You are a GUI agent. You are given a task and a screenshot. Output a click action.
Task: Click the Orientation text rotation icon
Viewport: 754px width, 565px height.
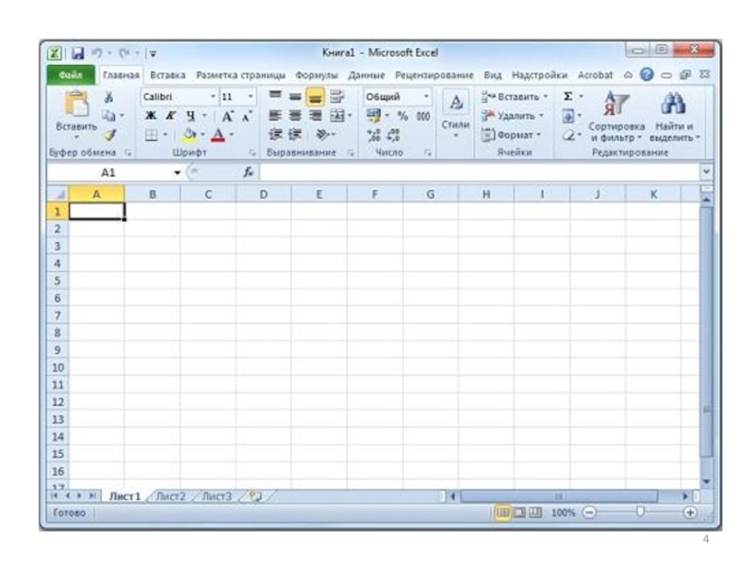point(321,135)
